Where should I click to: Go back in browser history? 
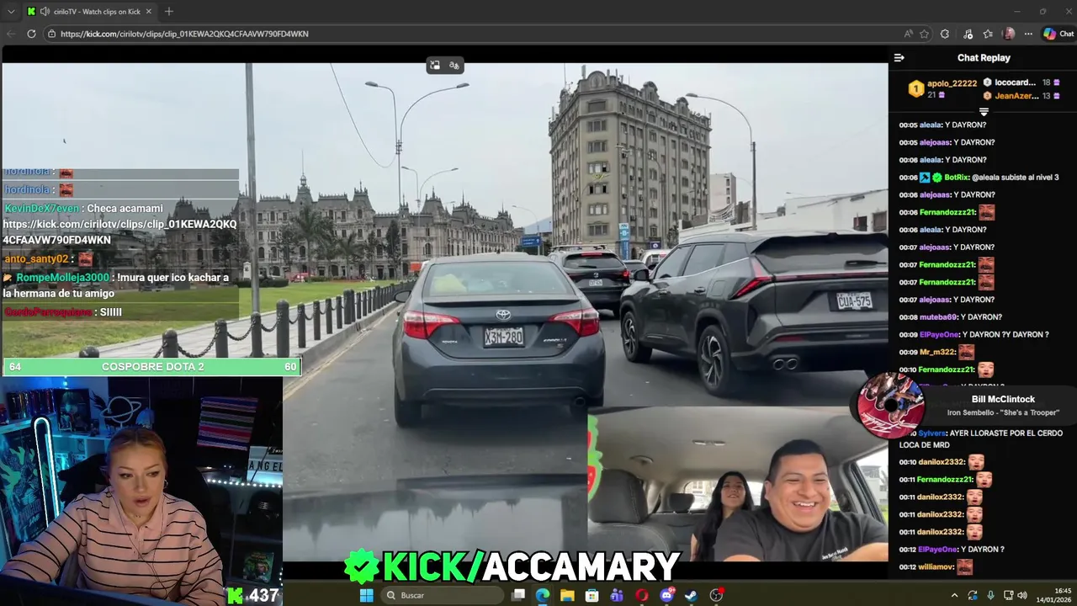(x=11, y=34)
